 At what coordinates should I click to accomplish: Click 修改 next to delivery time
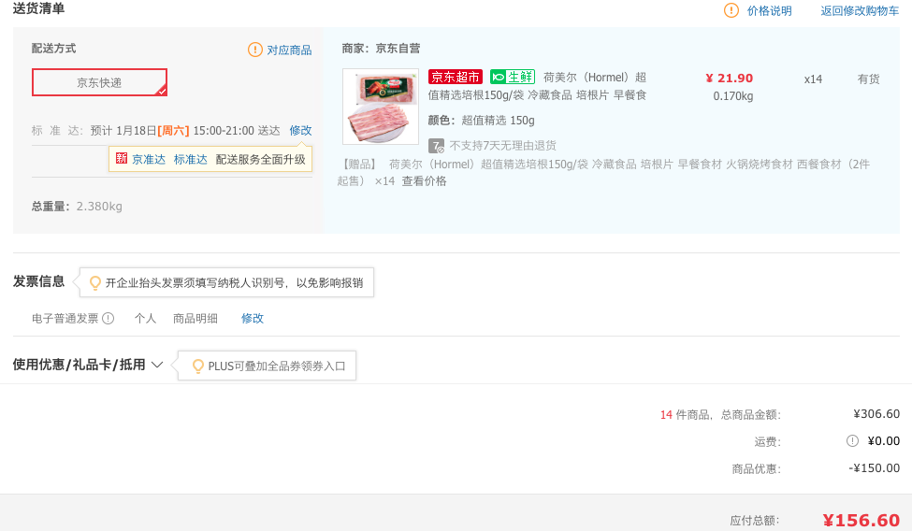pyautogui.click(x=300, y=130)
